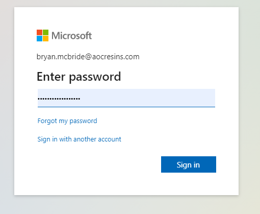This screenshot has width=260, height=214.
Task: Click the gray Microsoft wordmark text
Action: coord(71,36)
